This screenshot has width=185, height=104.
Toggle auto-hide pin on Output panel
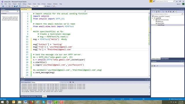pos(147,80)
